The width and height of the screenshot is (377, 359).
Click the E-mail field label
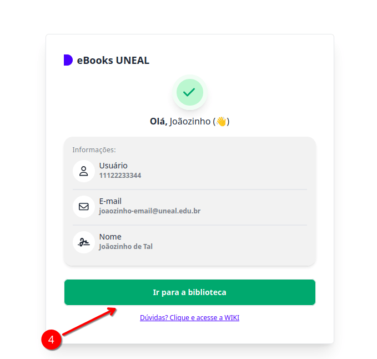tap(110, 201)
